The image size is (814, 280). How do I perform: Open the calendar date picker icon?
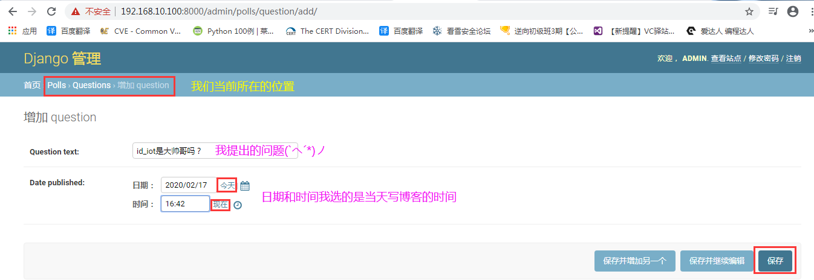[x=245, y=186]
